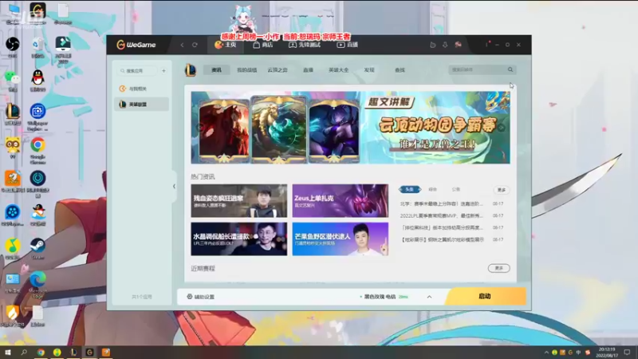Collapse the sidebar with the arrow handle
Viewport: 638px width, 359px height.
coord(174,187)
